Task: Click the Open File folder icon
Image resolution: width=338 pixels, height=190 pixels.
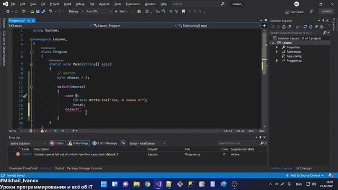Action: click(32, 12)
